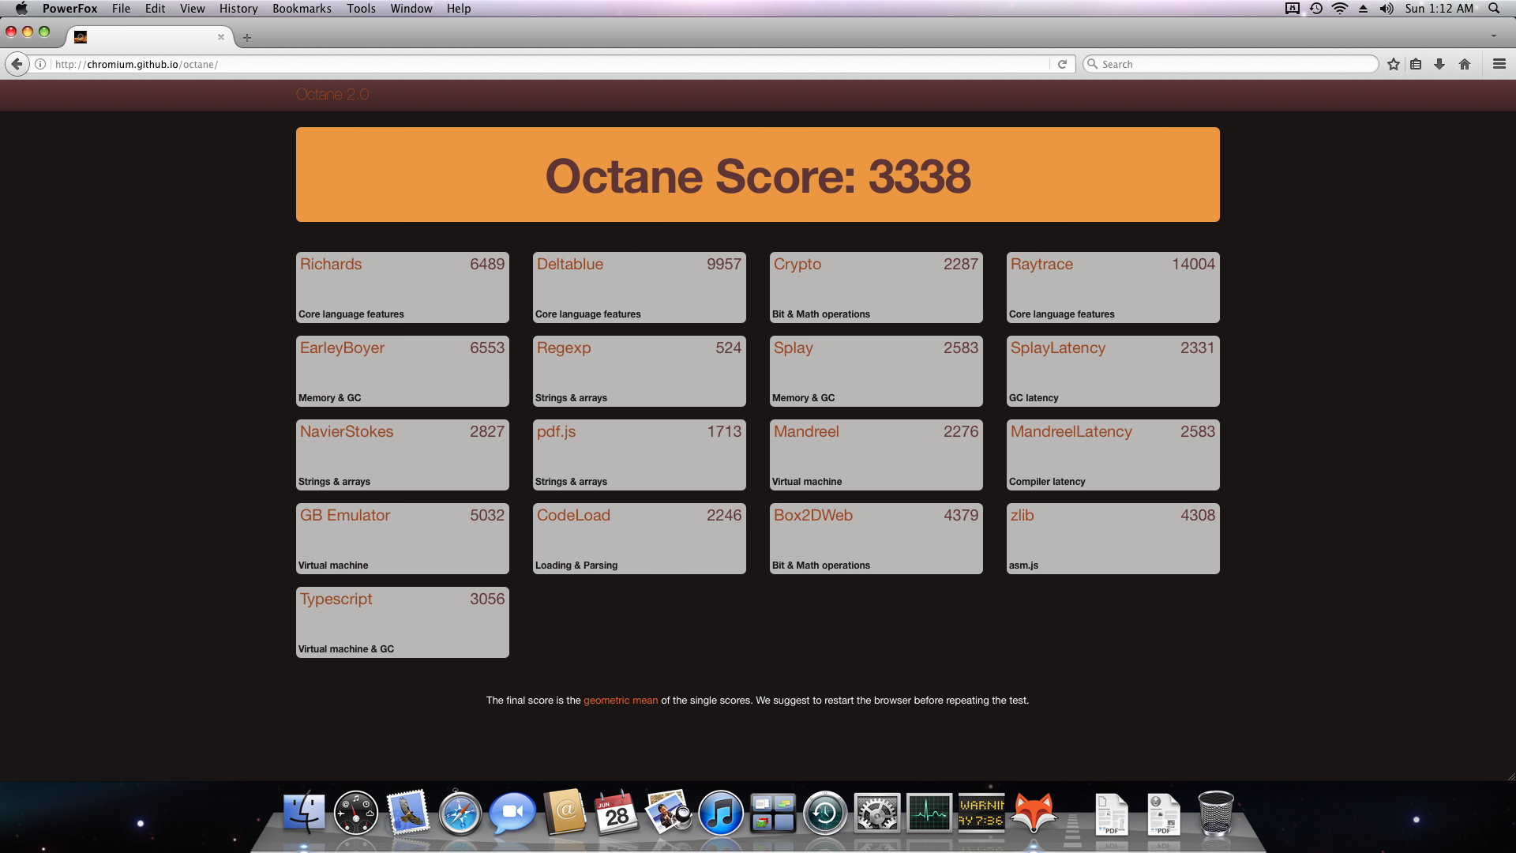Open the PowerFox application menu
This screenshot has height=853, width=1516.
point(70,9)
